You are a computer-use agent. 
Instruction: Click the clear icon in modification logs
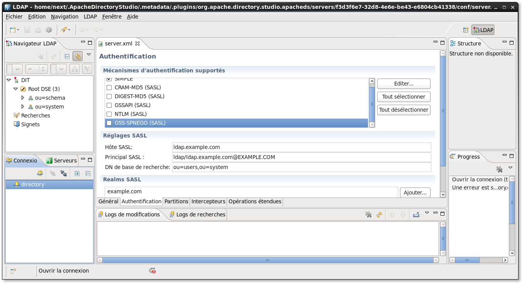pyautogui.click(x=368, y=214)
